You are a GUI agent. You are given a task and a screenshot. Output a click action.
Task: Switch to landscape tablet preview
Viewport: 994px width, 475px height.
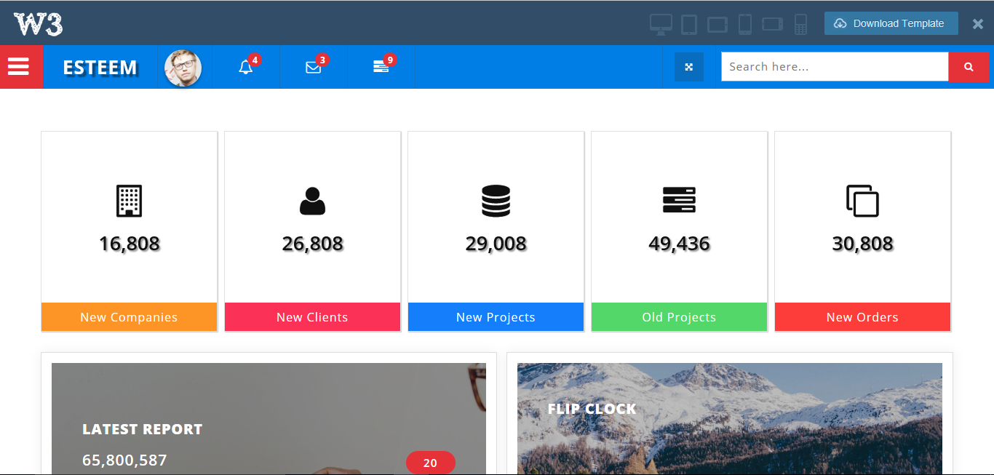tap(717, 24)
